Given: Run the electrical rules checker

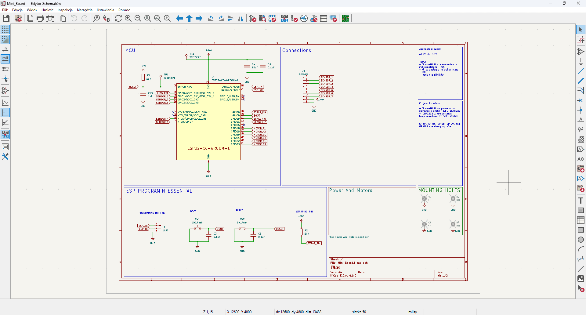Looking at the screenshot, I should click(294, 19).
